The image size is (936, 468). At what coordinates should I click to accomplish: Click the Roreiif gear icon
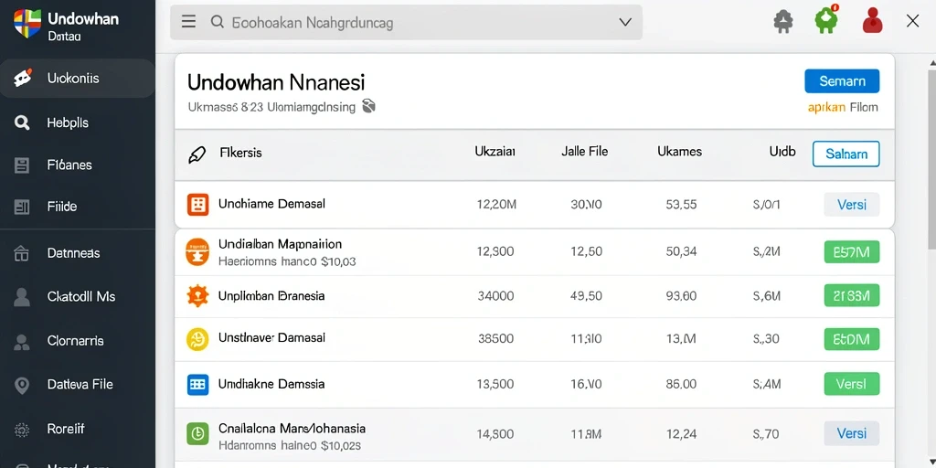(22, 430)
